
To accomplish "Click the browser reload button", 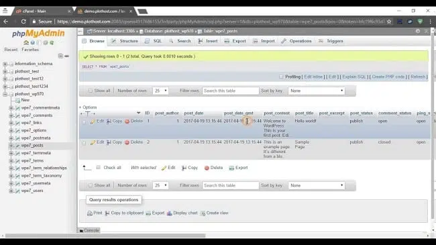I will point(23,21).
